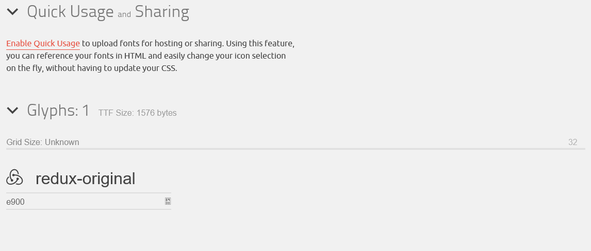Screen dimensions: 591x251
Task: Click the small 'and' in the heading
Action: click(124, 14)
